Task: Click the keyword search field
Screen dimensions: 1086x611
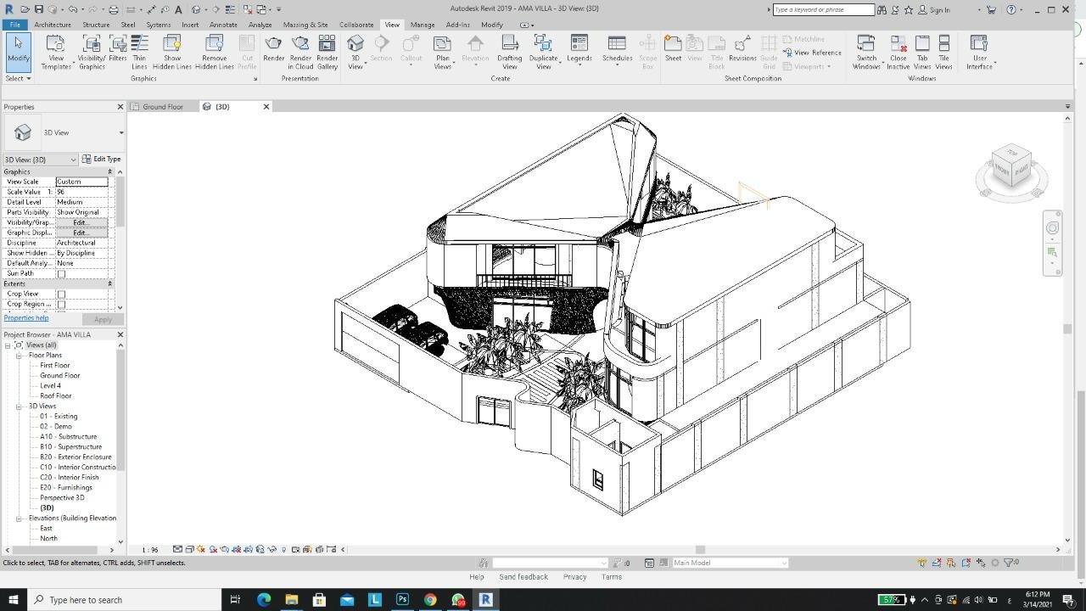Action: pyautogui.click(x=823, y=9)
